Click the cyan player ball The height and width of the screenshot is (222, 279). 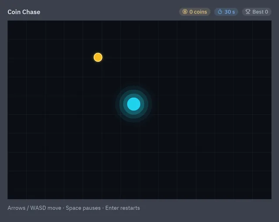point(134,104)
